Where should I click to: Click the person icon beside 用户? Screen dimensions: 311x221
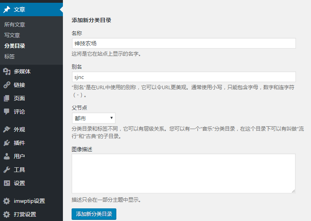tap(7, 156)
